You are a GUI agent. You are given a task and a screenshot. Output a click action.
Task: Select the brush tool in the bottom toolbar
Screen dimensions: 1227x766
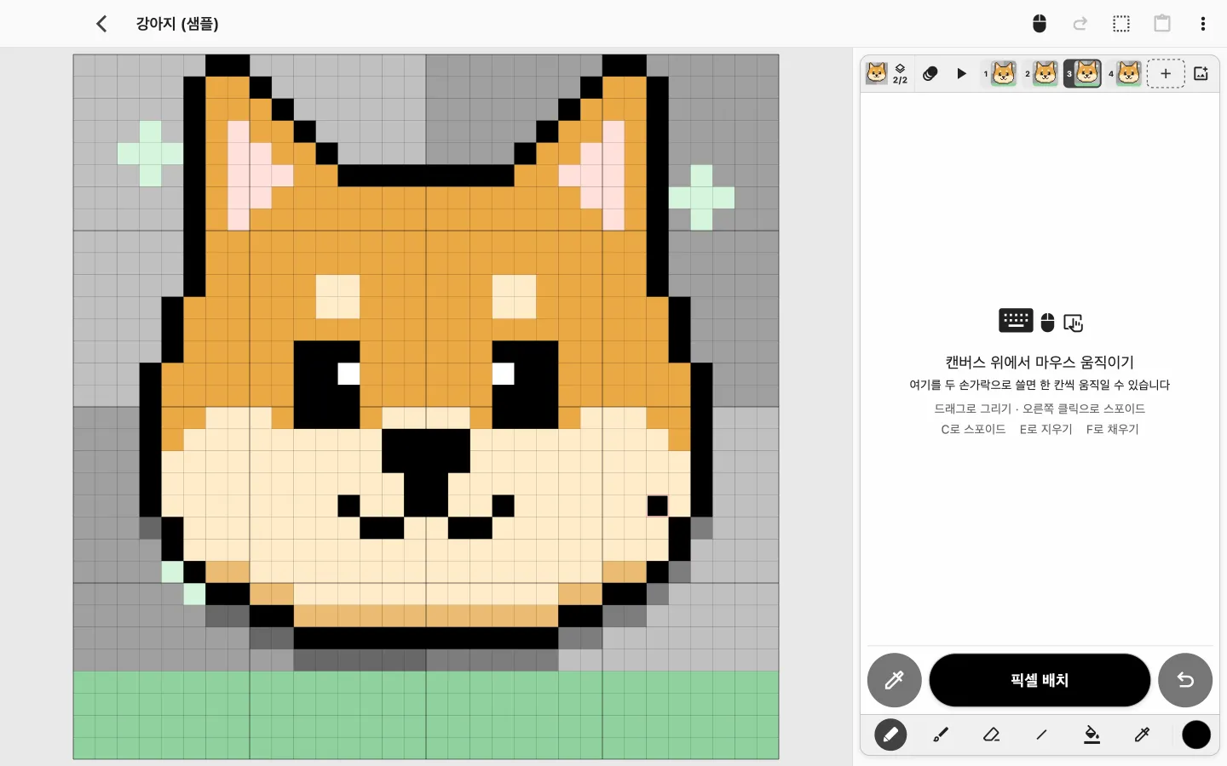coord(941,735)
